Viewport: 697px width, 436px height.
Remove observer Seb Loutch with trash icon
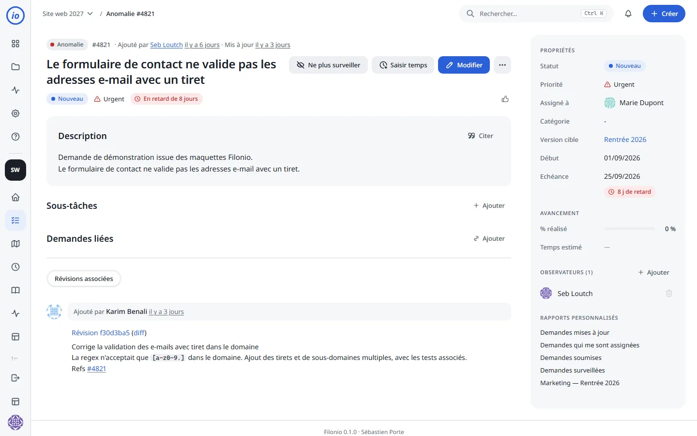[669, 293]
